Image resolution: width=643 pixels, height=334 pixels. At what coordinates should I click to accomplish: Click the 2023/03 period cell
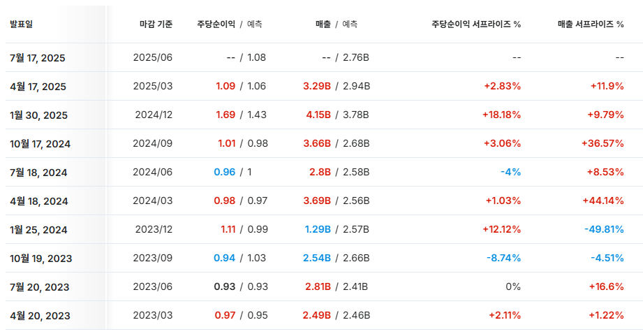153,316
